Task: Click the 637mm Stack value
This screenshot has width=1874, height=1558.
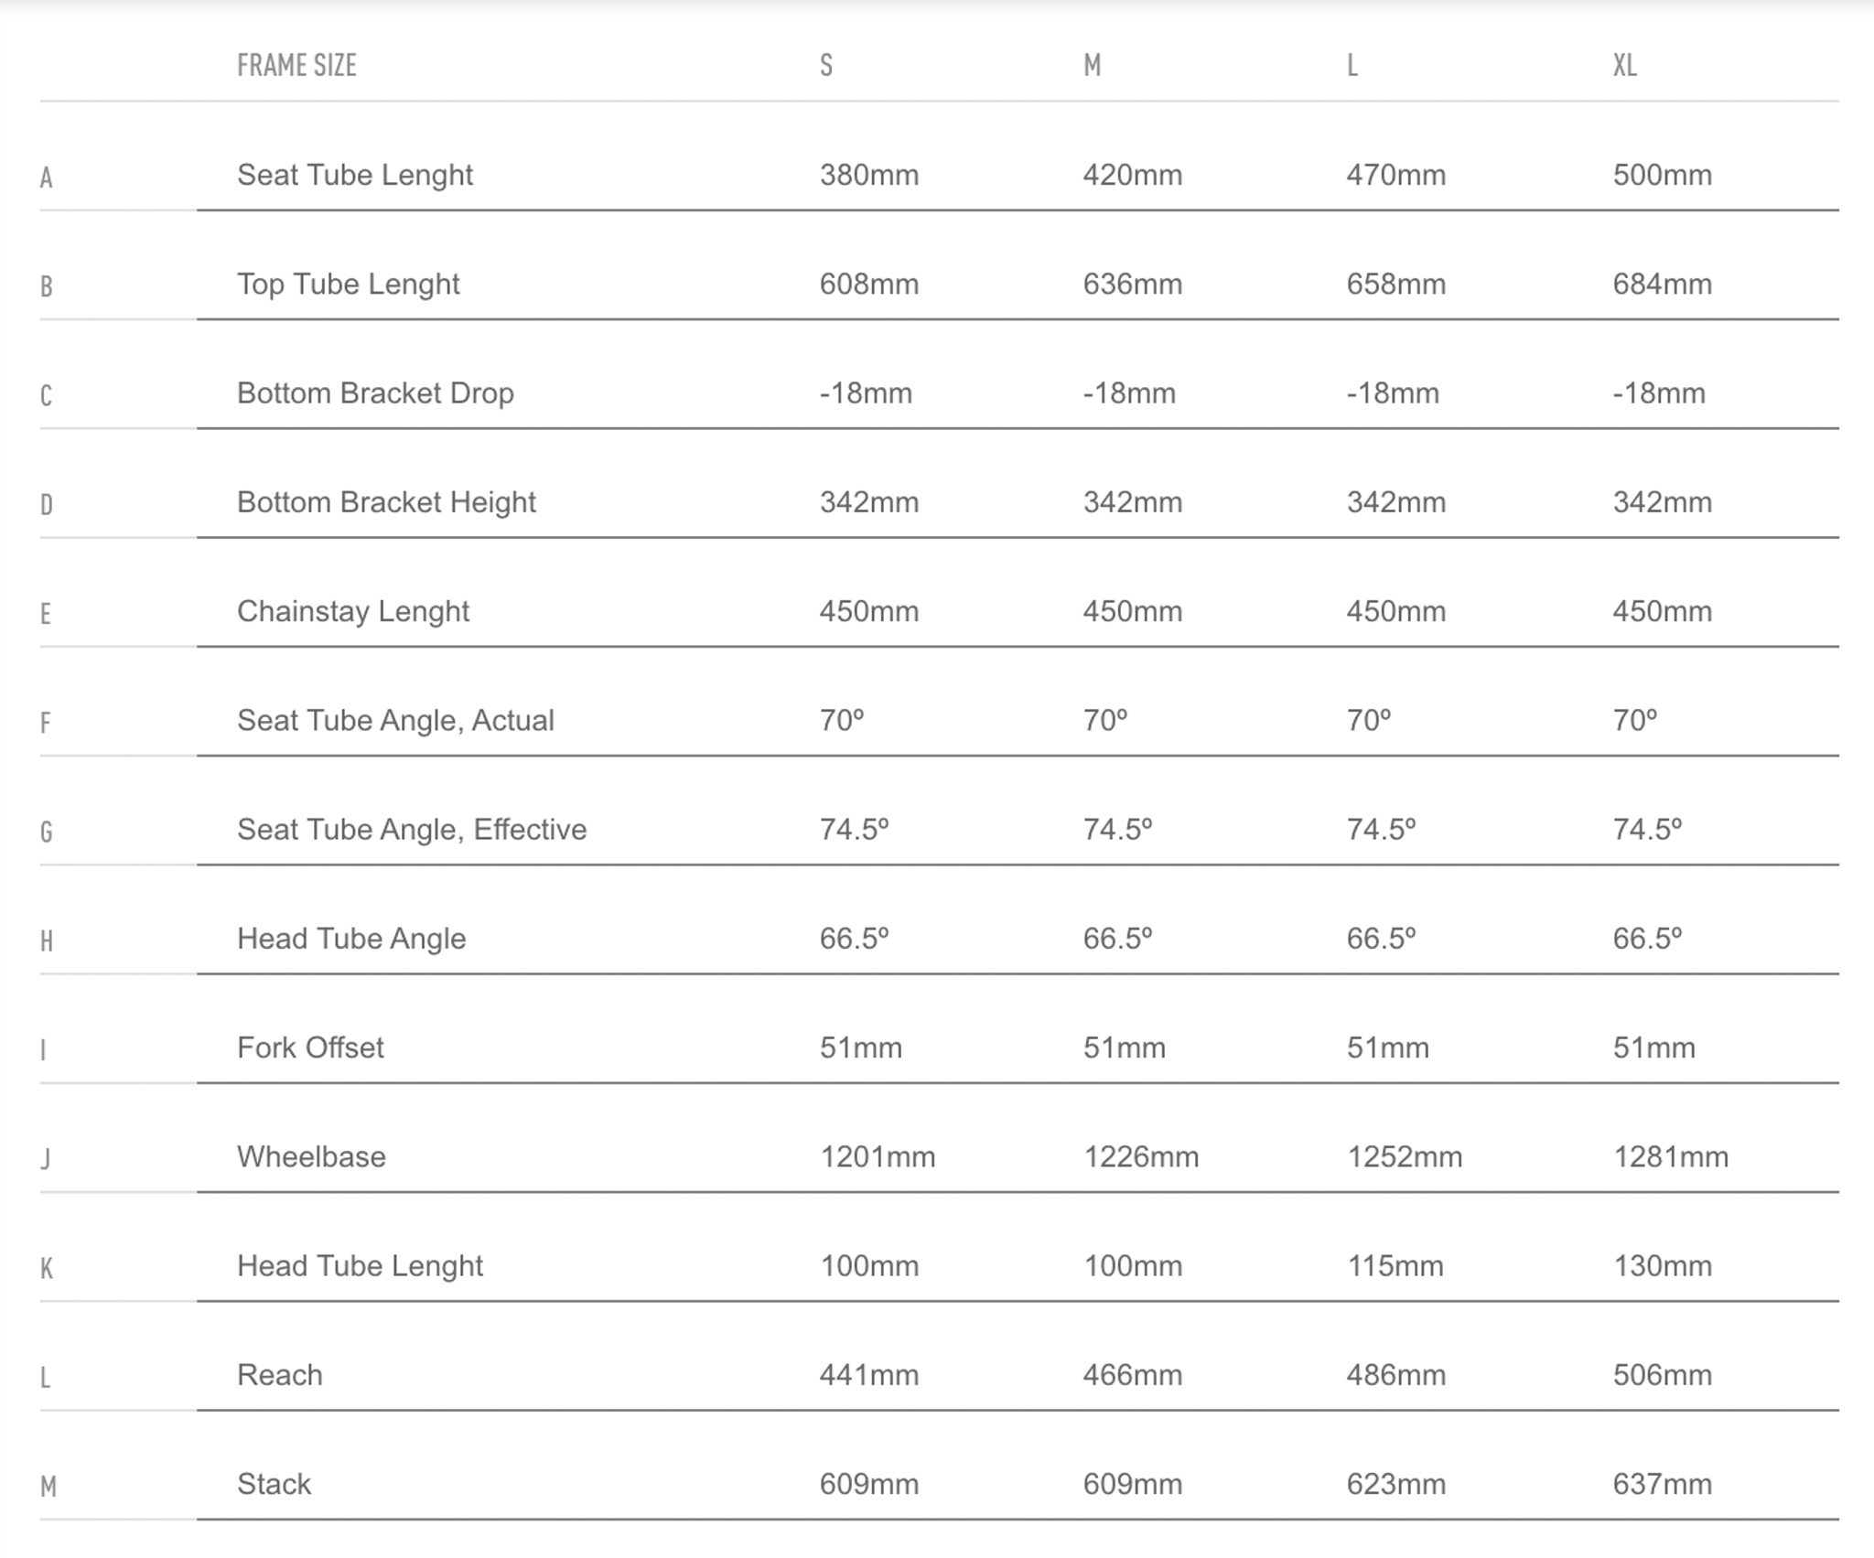Action: [x=1662, y=1484]
